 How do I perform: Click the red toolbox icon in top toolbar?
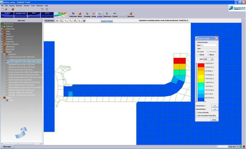click(x=13, y=9)
